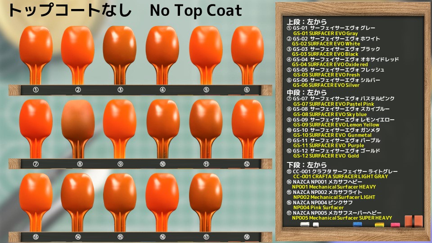Click 'トップコートなし' Japanese title
The height and width of the screenshot is (243, 432).
pos(70,11)
